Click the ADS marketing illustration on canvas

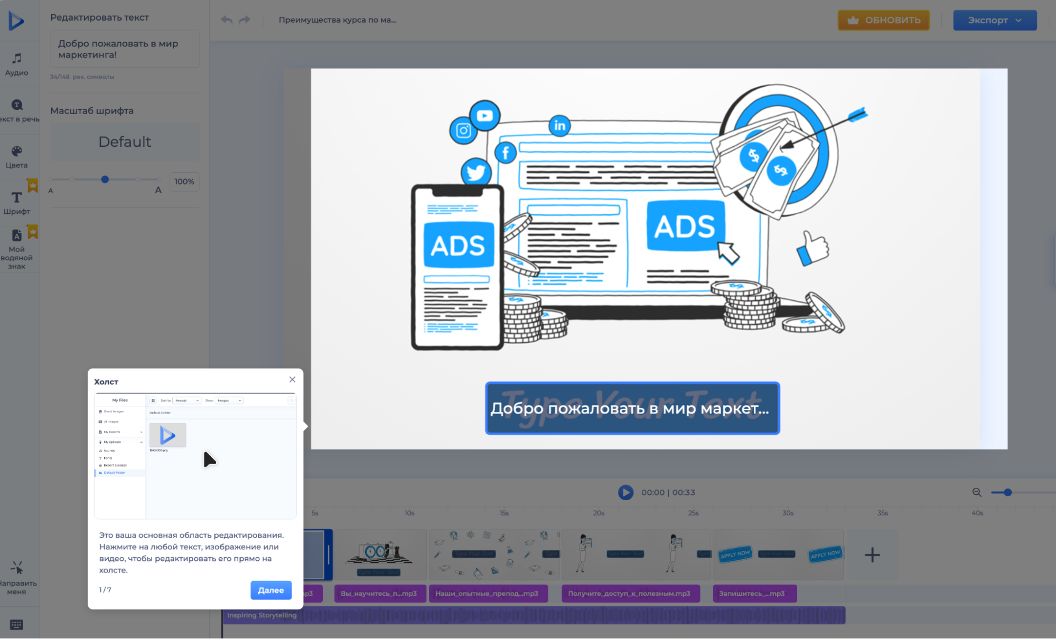pyautogui.click(x=639, y=217)
